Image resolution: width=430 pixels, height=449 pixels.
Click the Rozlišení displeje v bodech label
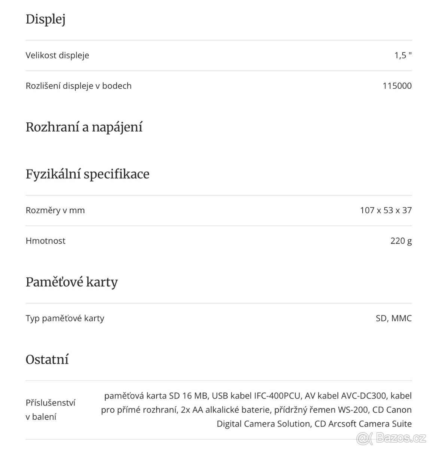pos(79,86)
